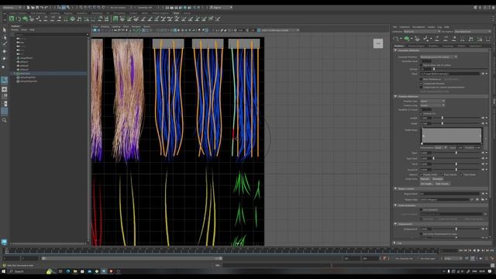The height and width of the screenshot is (279, 496).
Task: Open the Modeling menu set dropdown
Action: coord(12,8)
